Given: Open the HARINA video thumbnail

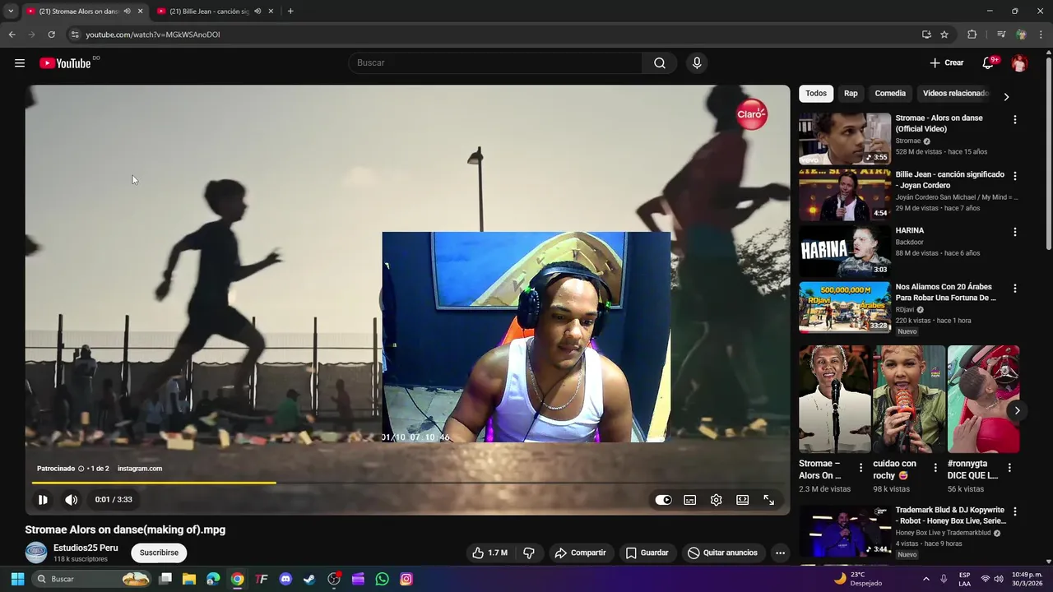Looking at the screenshot, I should [845, 252].
